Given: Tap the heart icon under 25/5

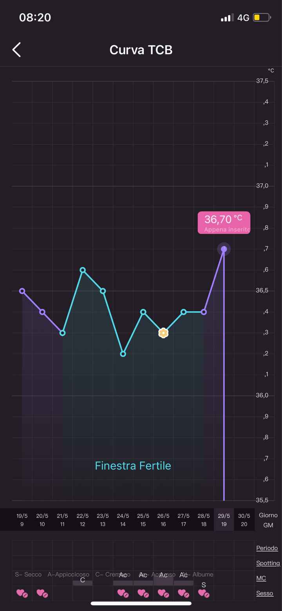Looking at the screenshot, I should (x=143, y=593).
